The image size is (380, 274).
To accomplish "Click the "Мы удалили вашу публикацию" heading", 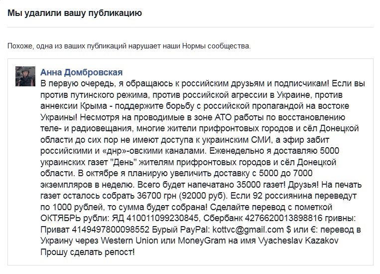I will pyautogui.click(x=75, y=13).
